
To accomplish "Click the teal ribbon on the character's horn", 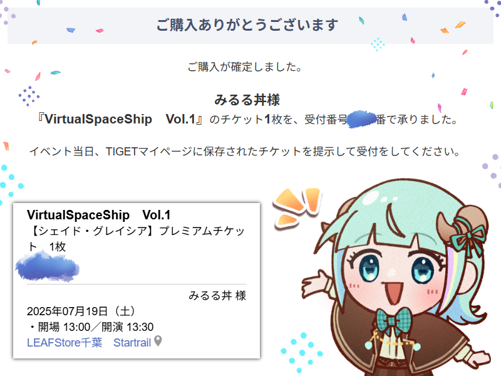I will [469, 236].
